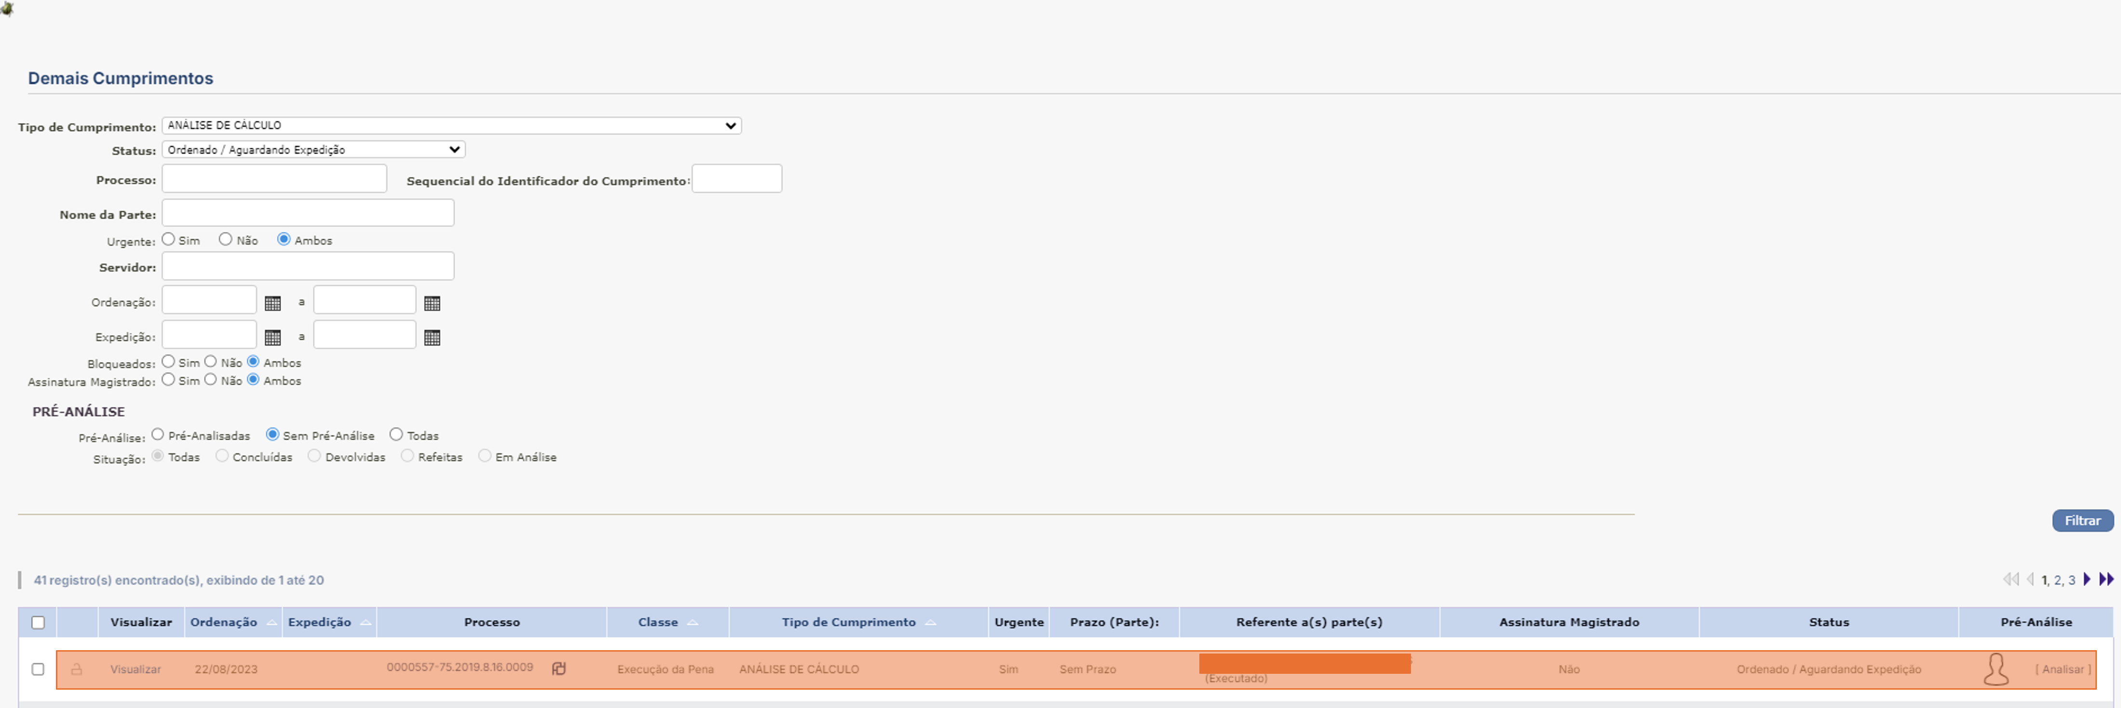Select Bloqueados Não radio button
The height and width of the screenshot is (708, 2121).
[211, 361]
